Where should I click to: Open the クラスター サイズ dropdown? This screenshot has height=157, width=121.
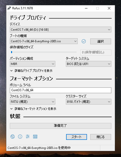click(88, 102)
